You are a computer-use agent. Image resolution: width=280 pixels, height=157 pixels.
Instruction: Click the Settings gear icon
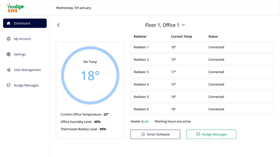[8, 55]
